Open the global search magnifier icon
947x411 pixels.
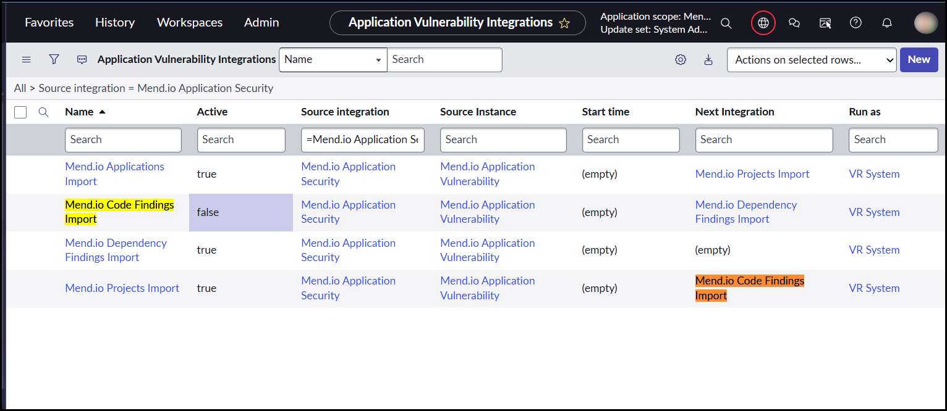[x=726, y=23]
